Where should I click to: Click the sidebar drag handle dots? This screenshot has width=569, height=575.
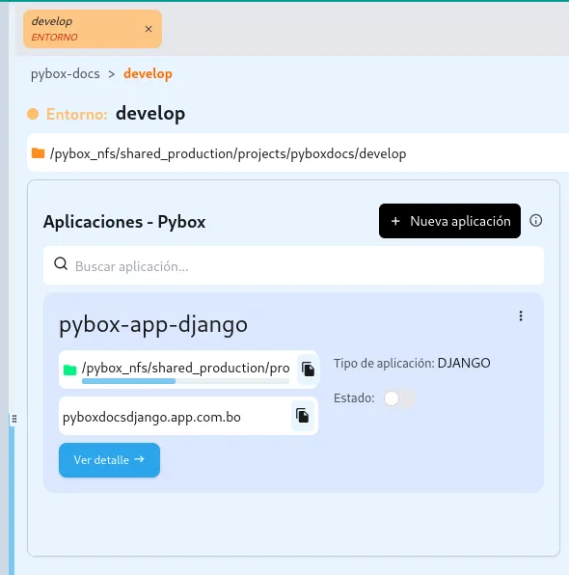[x=14, y=419]
